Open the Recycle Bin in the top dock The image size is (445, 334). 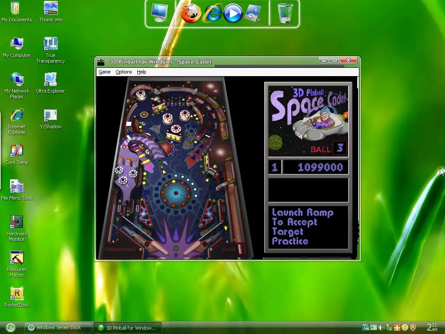(285, 13)
